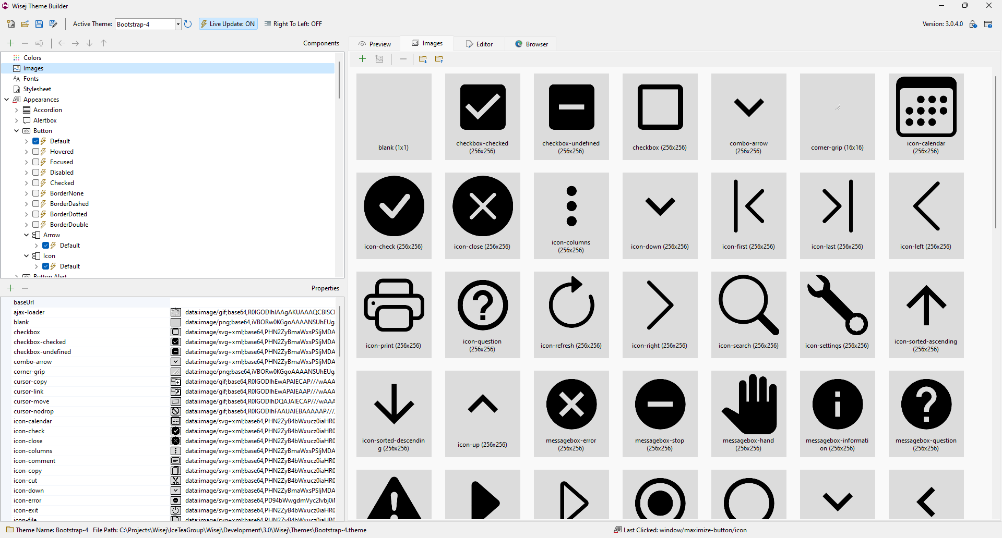Screen dimensions: 1002x538
Task: Switch to the Preview tab
Action: coord(375,44)
